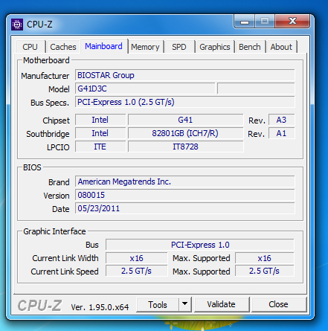Click the Tools button
328x331 pixels.
tap(158, 304)
